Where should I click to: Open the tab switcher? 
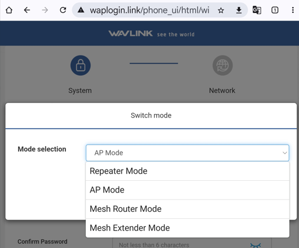click(x=274, y=10)
